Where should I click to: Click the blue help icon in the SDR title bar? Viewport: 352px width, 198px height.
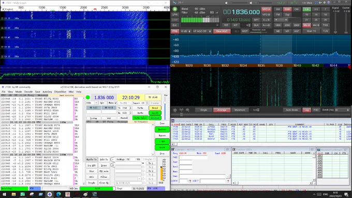pos(329,3)
